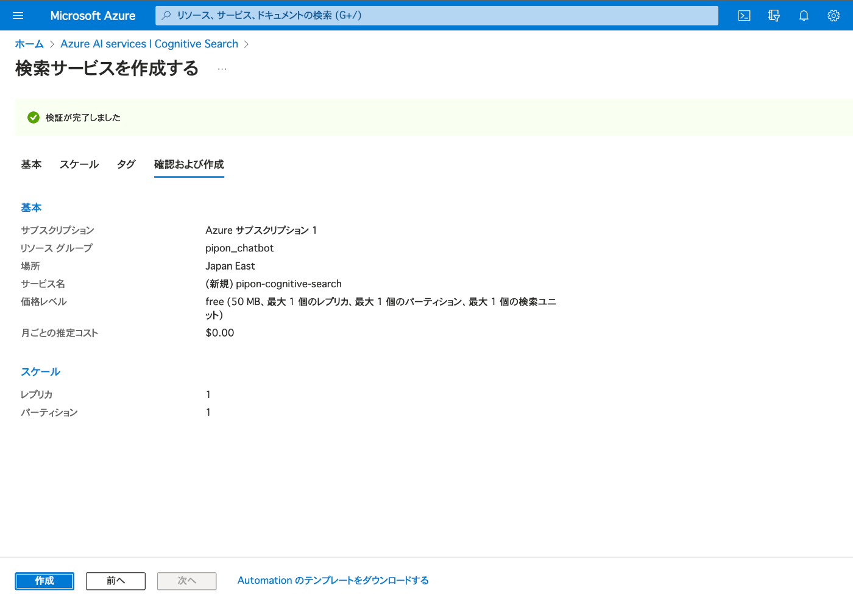
Task: Click the サービス名 label
Action: pyautogui.click(x=43, y=284)
